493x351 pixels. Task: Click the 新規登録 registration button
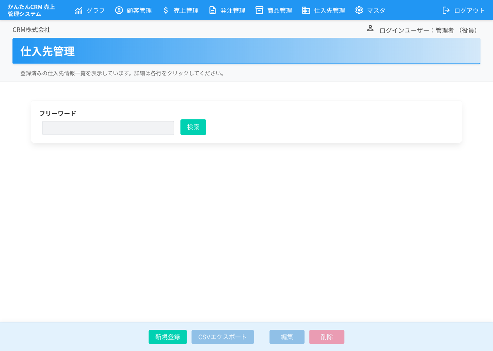pos(168,337)
